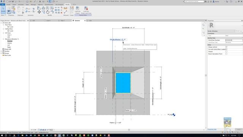Click the Properties palette icon in ribbon
The height and width of the screenshot is (137, 243).
coord(9,12)
